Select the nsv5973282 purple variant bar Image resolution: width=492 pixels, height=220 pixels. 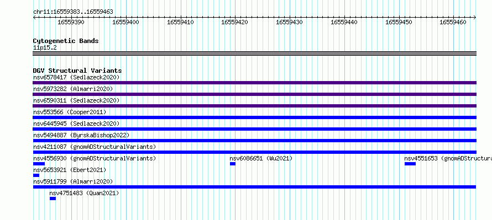[254, 94]
